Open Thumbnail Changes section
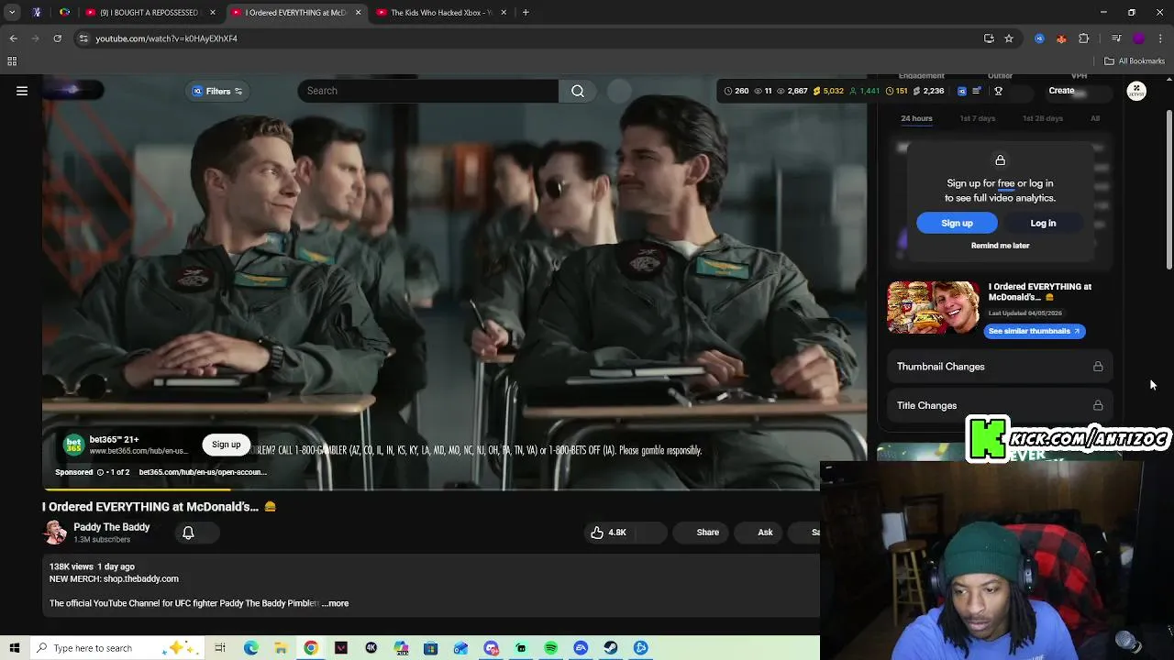The height and width of the screenshot is (660, 1174). pyautogui.click(x=1000, y=367)
